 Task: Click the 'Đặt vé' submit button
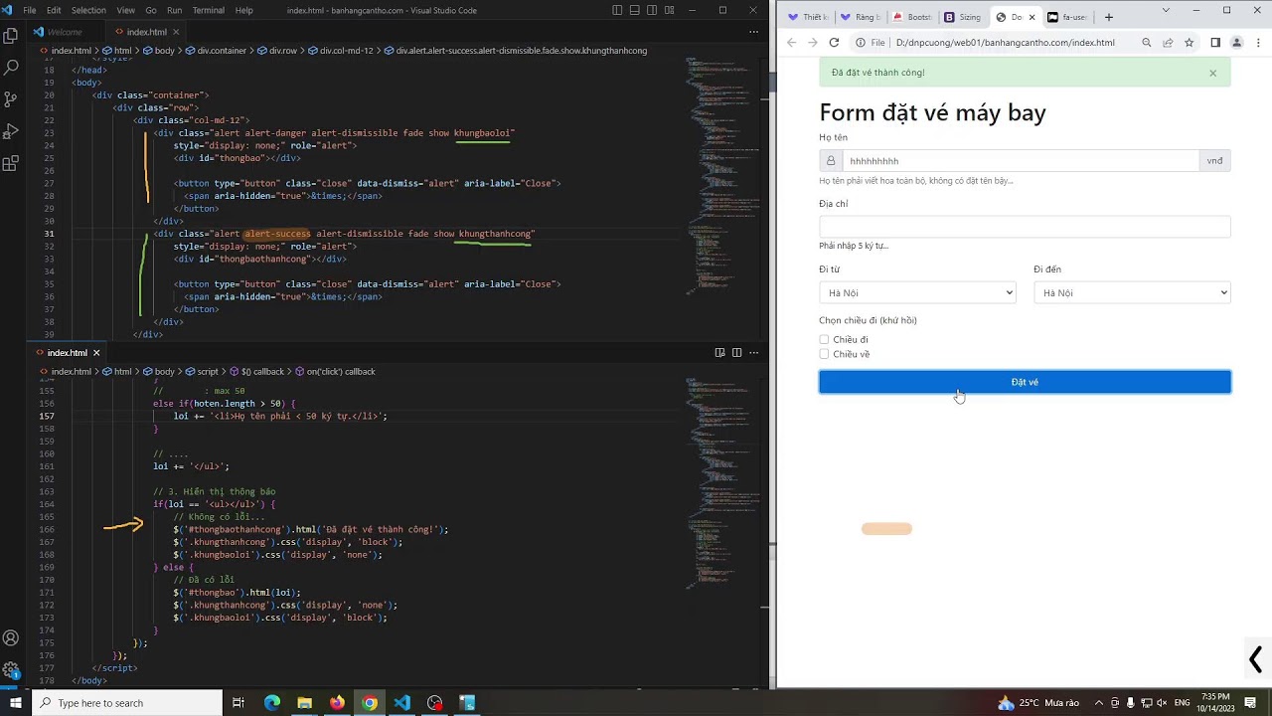pyautogui.click(x=1025, y=382)
